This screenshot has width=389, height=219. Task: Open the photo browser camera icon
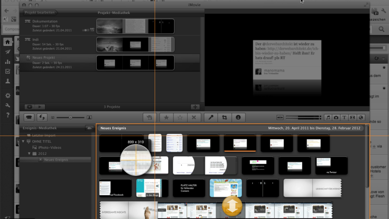[x=336, y=117]
